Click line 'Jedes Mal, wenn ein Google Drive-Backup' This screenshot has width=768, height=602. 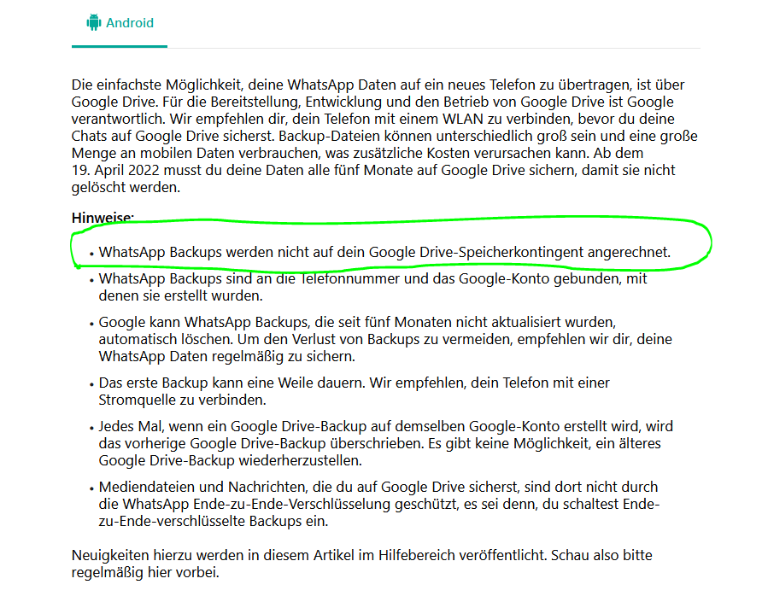pos(386,426)
